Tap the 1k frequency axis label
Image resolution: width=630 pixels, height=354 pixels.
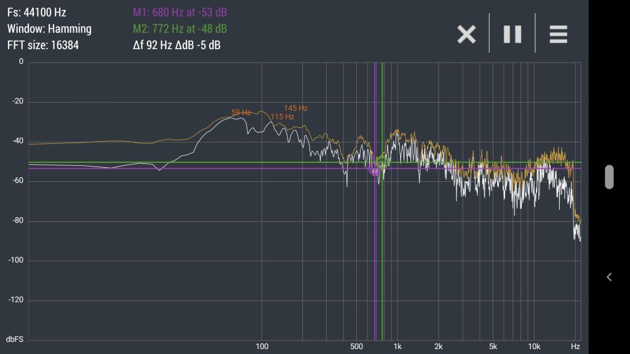(397, 347)
